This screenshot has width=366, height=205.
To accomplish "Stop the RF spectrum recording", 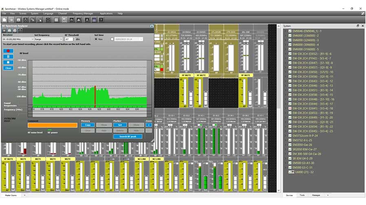I will 8,62.
